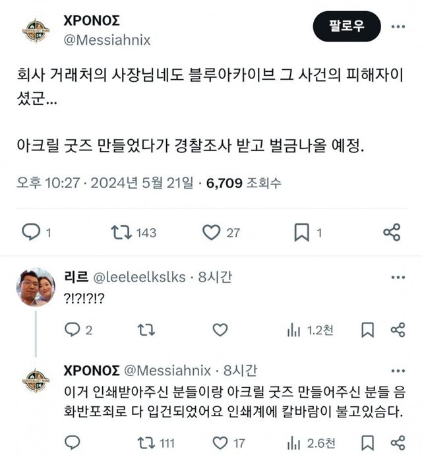Repost 리르's reply
Viewport: 422px width, 459px height.
point(148,330)
